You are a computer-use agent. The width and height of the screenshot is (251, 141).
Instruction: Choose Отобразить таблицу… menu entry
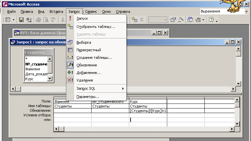tap(96, 27)
